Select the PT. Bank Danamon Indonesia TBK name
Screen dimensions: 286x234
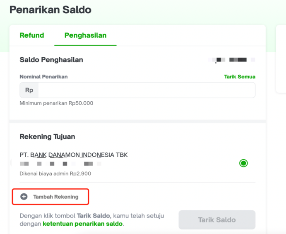pyautogui.click(x=74, y=155)
